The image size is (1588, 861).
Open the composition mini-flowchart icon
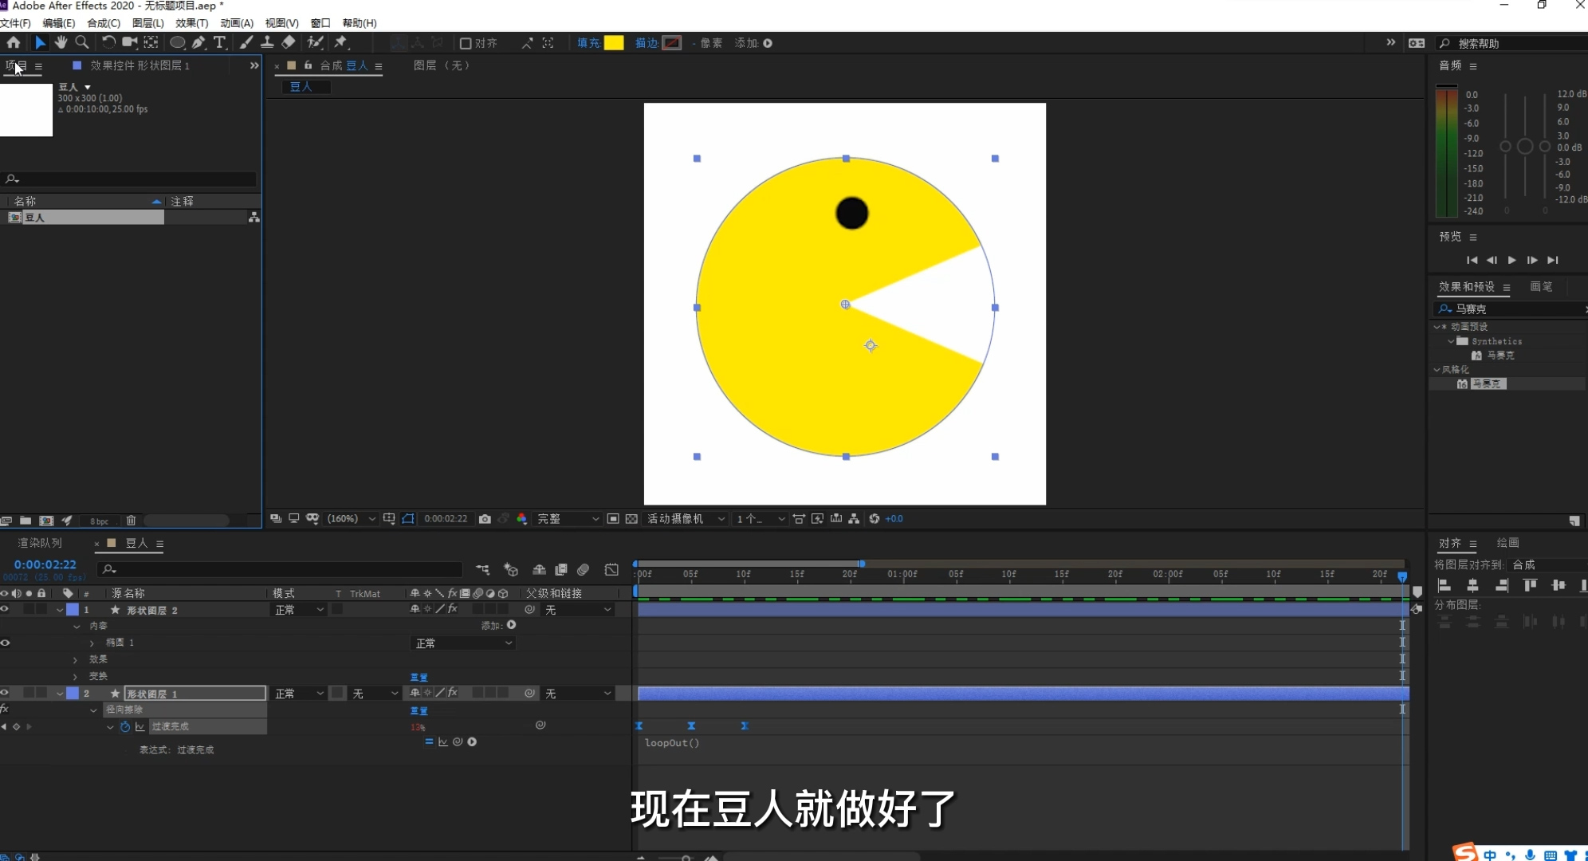[x=483, y=570]
